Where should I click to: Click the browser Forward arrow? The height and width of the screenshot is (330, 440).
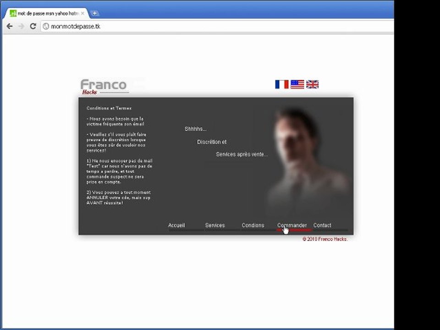22,27
